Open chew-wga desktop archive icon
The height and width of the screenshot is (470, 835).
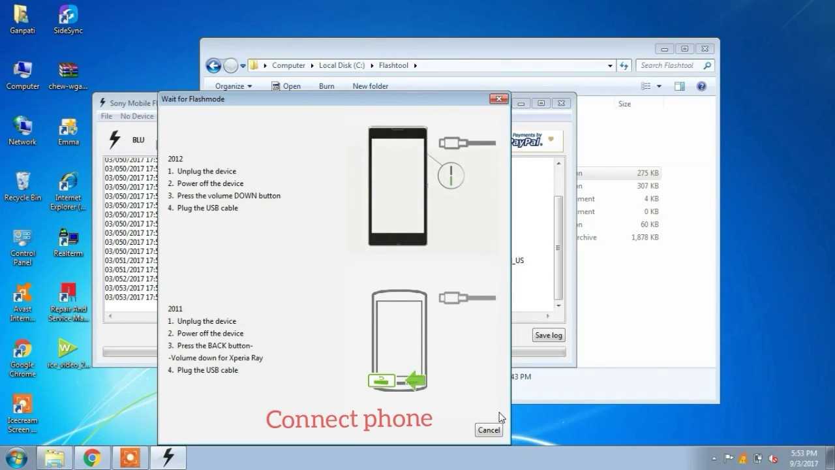(68, 76)
